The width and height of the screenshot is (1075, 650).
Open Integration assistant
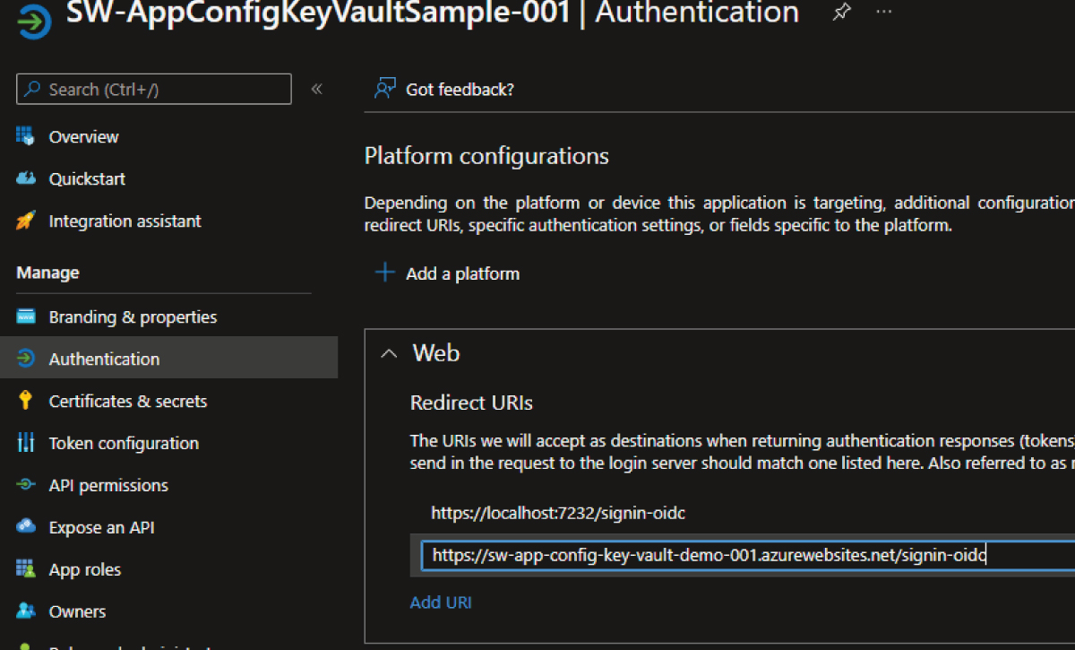[125, 221]
